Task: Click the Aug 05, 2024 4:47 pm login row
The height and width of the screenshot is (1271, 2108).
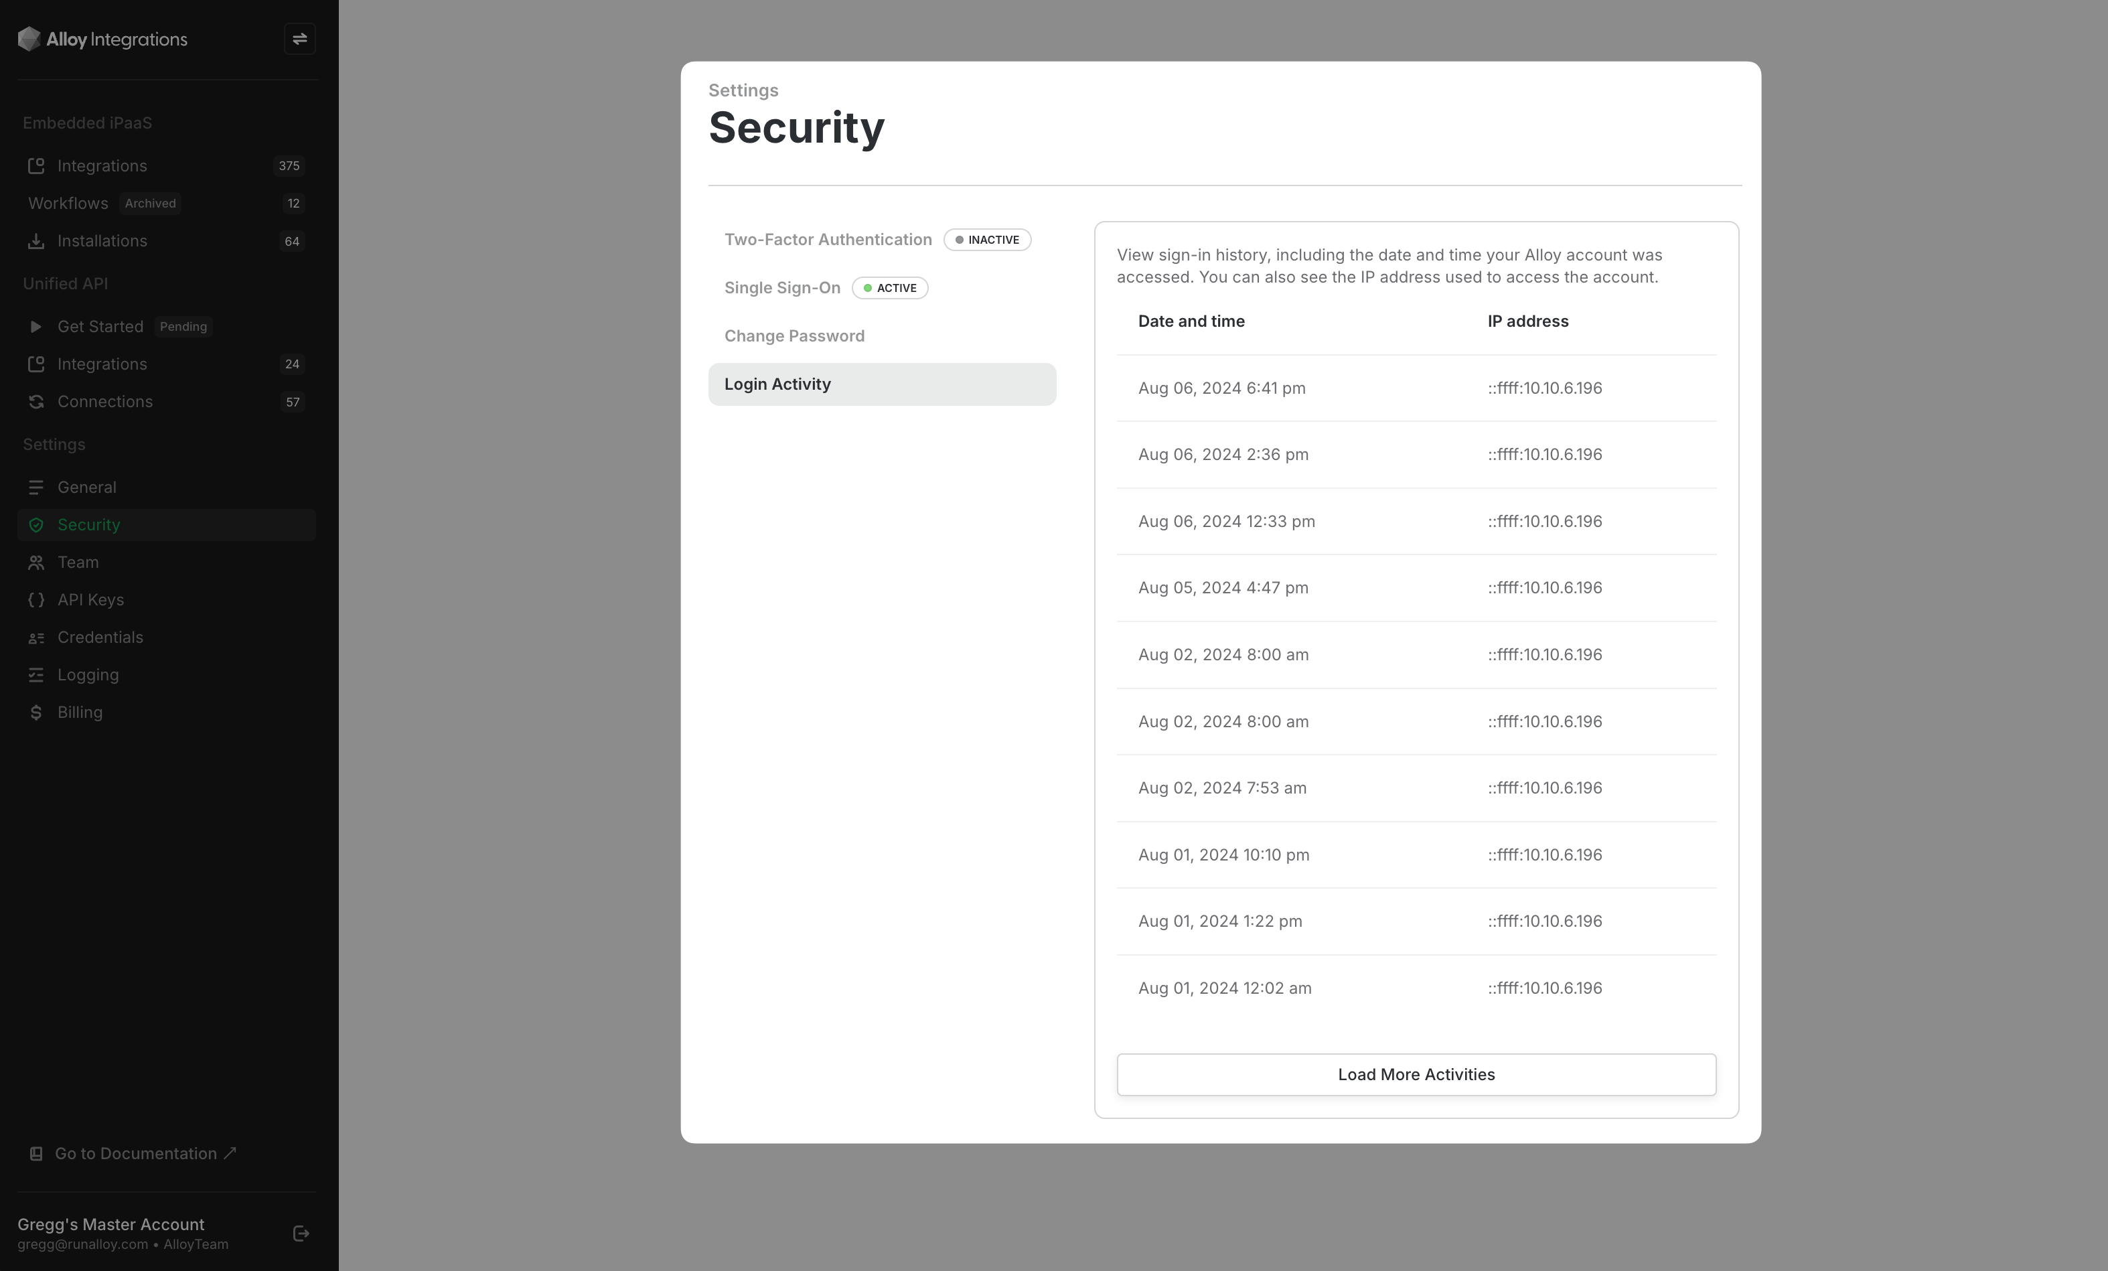Action: tap(1416, 587)
